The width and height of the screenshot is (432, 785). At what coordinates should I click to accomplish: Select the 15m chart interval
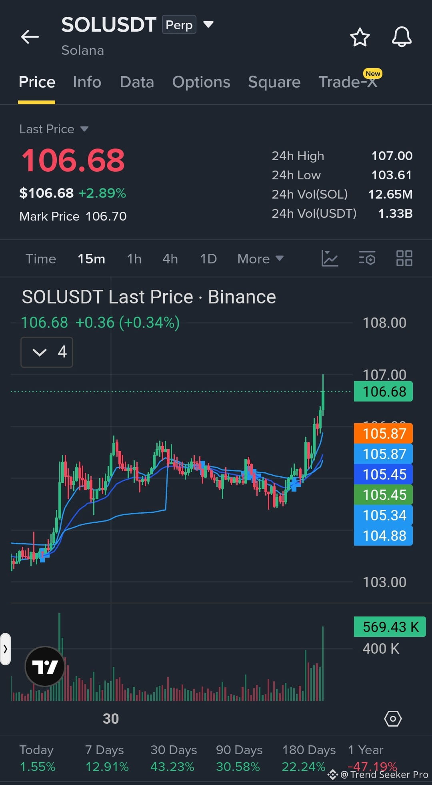point(91,259)
